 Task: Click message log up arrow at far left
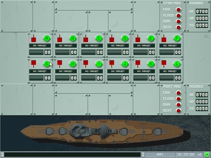(2, 153)
